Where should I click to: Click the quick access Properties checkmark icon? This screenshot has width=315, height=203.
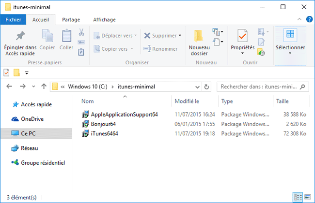pos(6,72)
